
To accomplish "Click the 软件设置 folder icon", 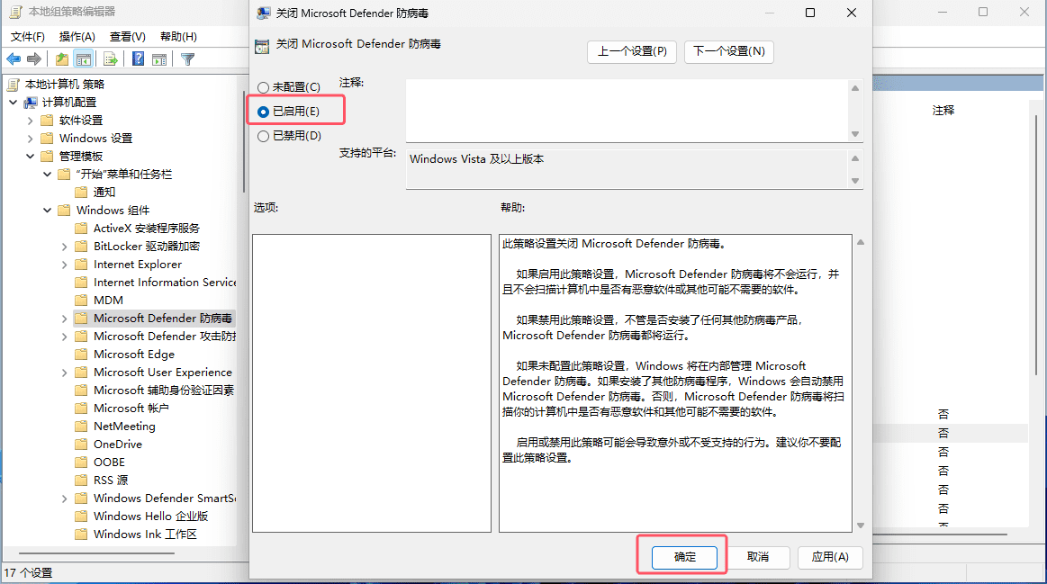I will pos(47,121).
